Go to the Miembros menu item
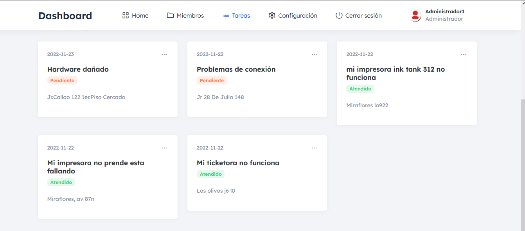 coord(190,16)
